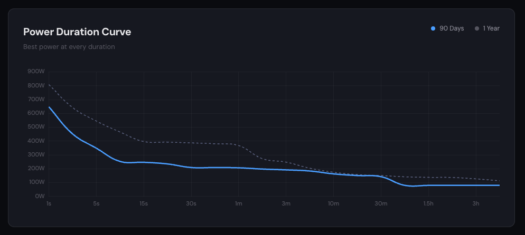The height and width of the screenshot is (235, 525).
Task: Click the gray 1 Year legend dot
Action: coord(477,28)
